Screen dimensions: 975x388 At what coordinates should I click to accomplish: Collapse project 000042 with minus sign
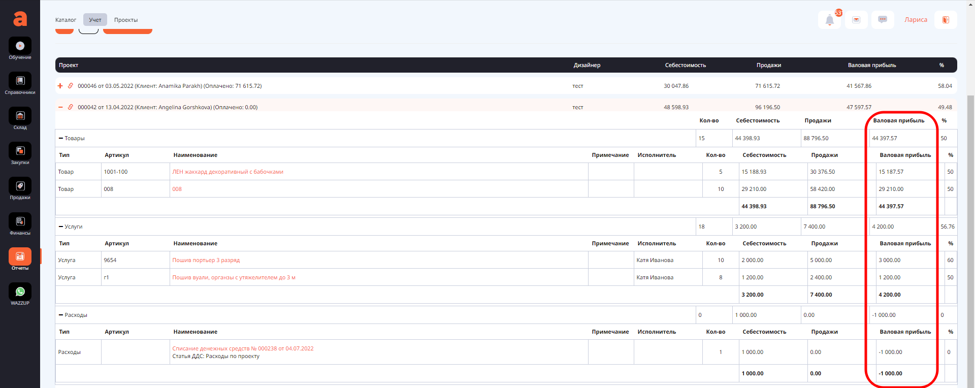(x=60, y=107)
